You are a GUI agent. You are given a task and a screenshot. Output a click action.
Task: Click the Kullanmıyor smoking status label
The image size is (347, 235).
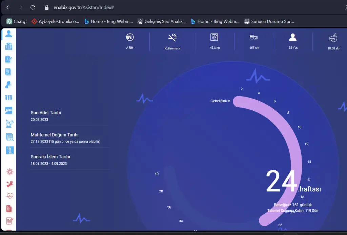(172, 48)
